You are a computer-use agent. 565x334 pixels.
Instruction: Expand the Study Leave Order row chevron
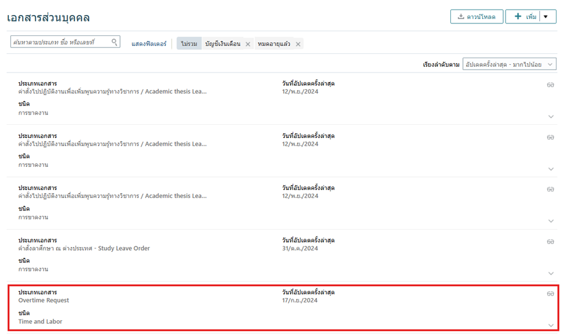551,273
